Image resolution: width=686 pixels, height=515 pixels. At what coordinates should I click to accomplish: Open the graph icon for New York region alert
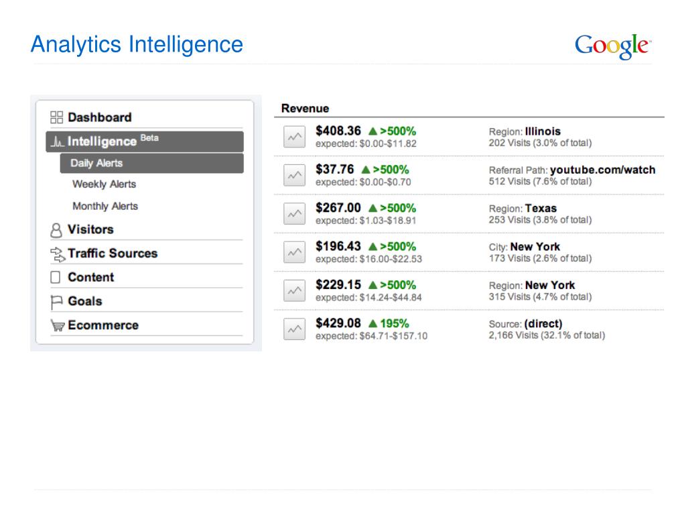point(295,291)
